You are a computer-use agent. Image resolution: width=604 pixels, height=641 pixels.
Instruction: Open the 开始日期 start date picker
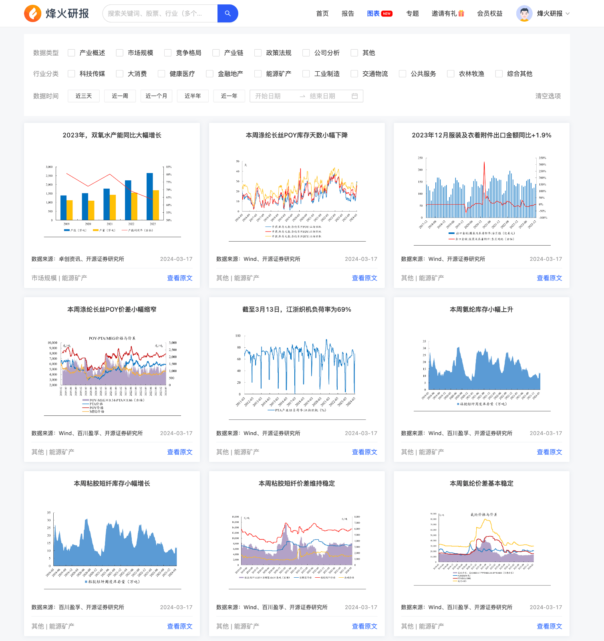click(x=272, y=96)
